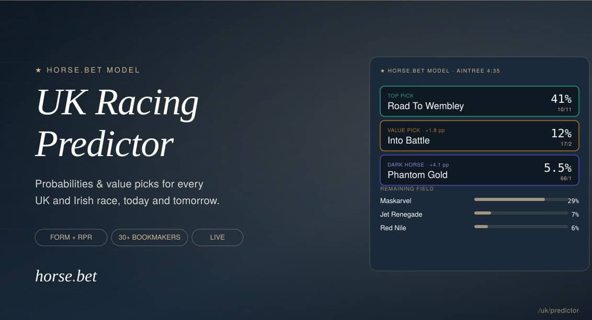Image resolution: width=592 pixels, height=320 pixels.
Task: Click the 66/1 odds text
Action: 566,179
